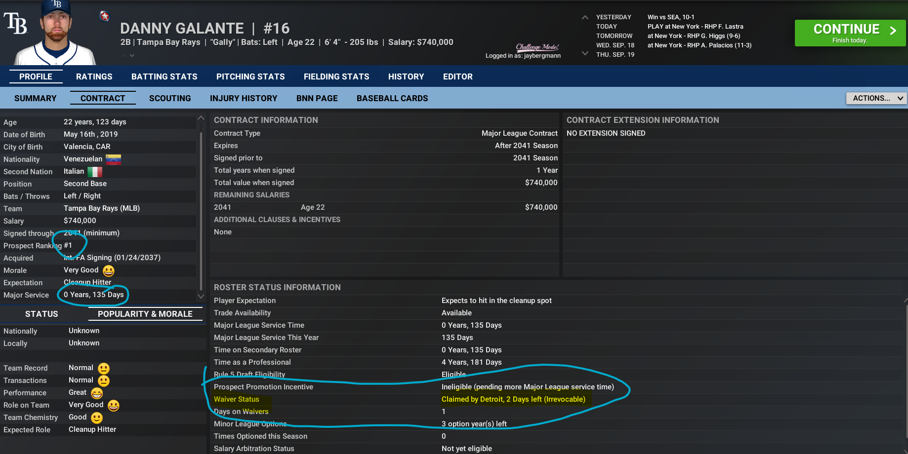Open the Injury History sub-tab
Screen dimensions: 908x454
pos(244,98)
